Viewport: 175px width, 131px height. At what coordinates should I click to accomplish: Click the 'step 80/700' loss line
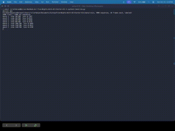(x=17, y=22)
